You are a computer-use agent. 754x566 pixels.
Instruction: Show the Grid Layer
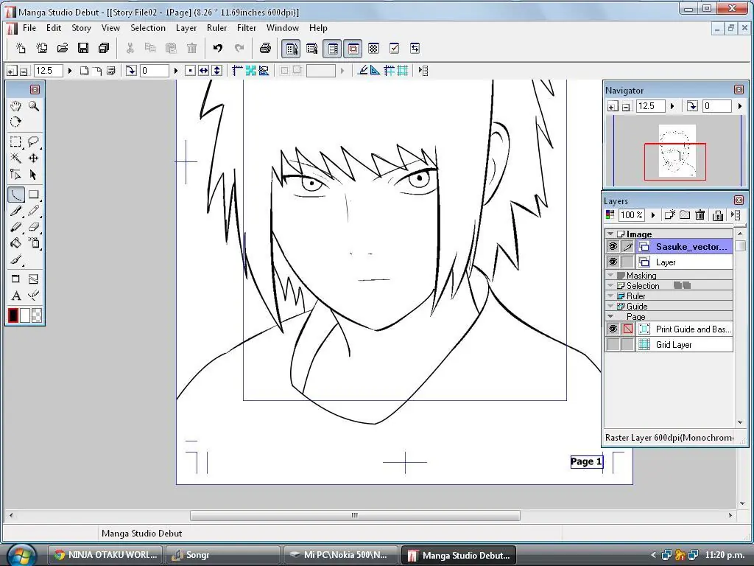[x=613, y=345]
